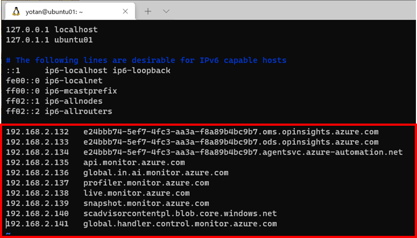Viewport: 417px width, 238px height.
Task: Click scadvisorcontentpl.blob.core.windows.net entry
Action: point(180,213)
